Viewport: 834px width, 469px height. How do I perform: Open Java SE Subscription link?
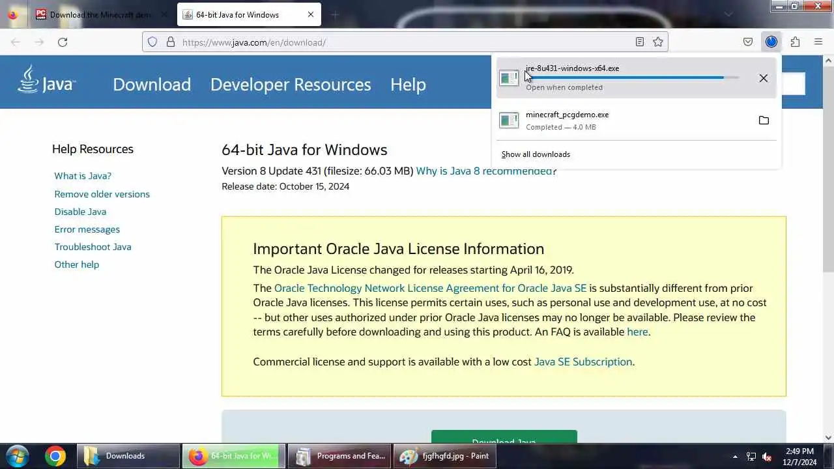(x=583, y=362)
